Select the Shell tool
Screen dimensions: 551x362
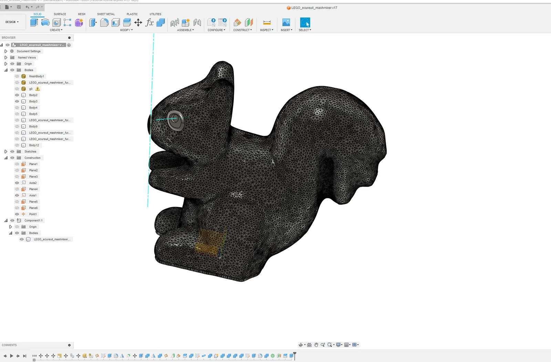116,22
